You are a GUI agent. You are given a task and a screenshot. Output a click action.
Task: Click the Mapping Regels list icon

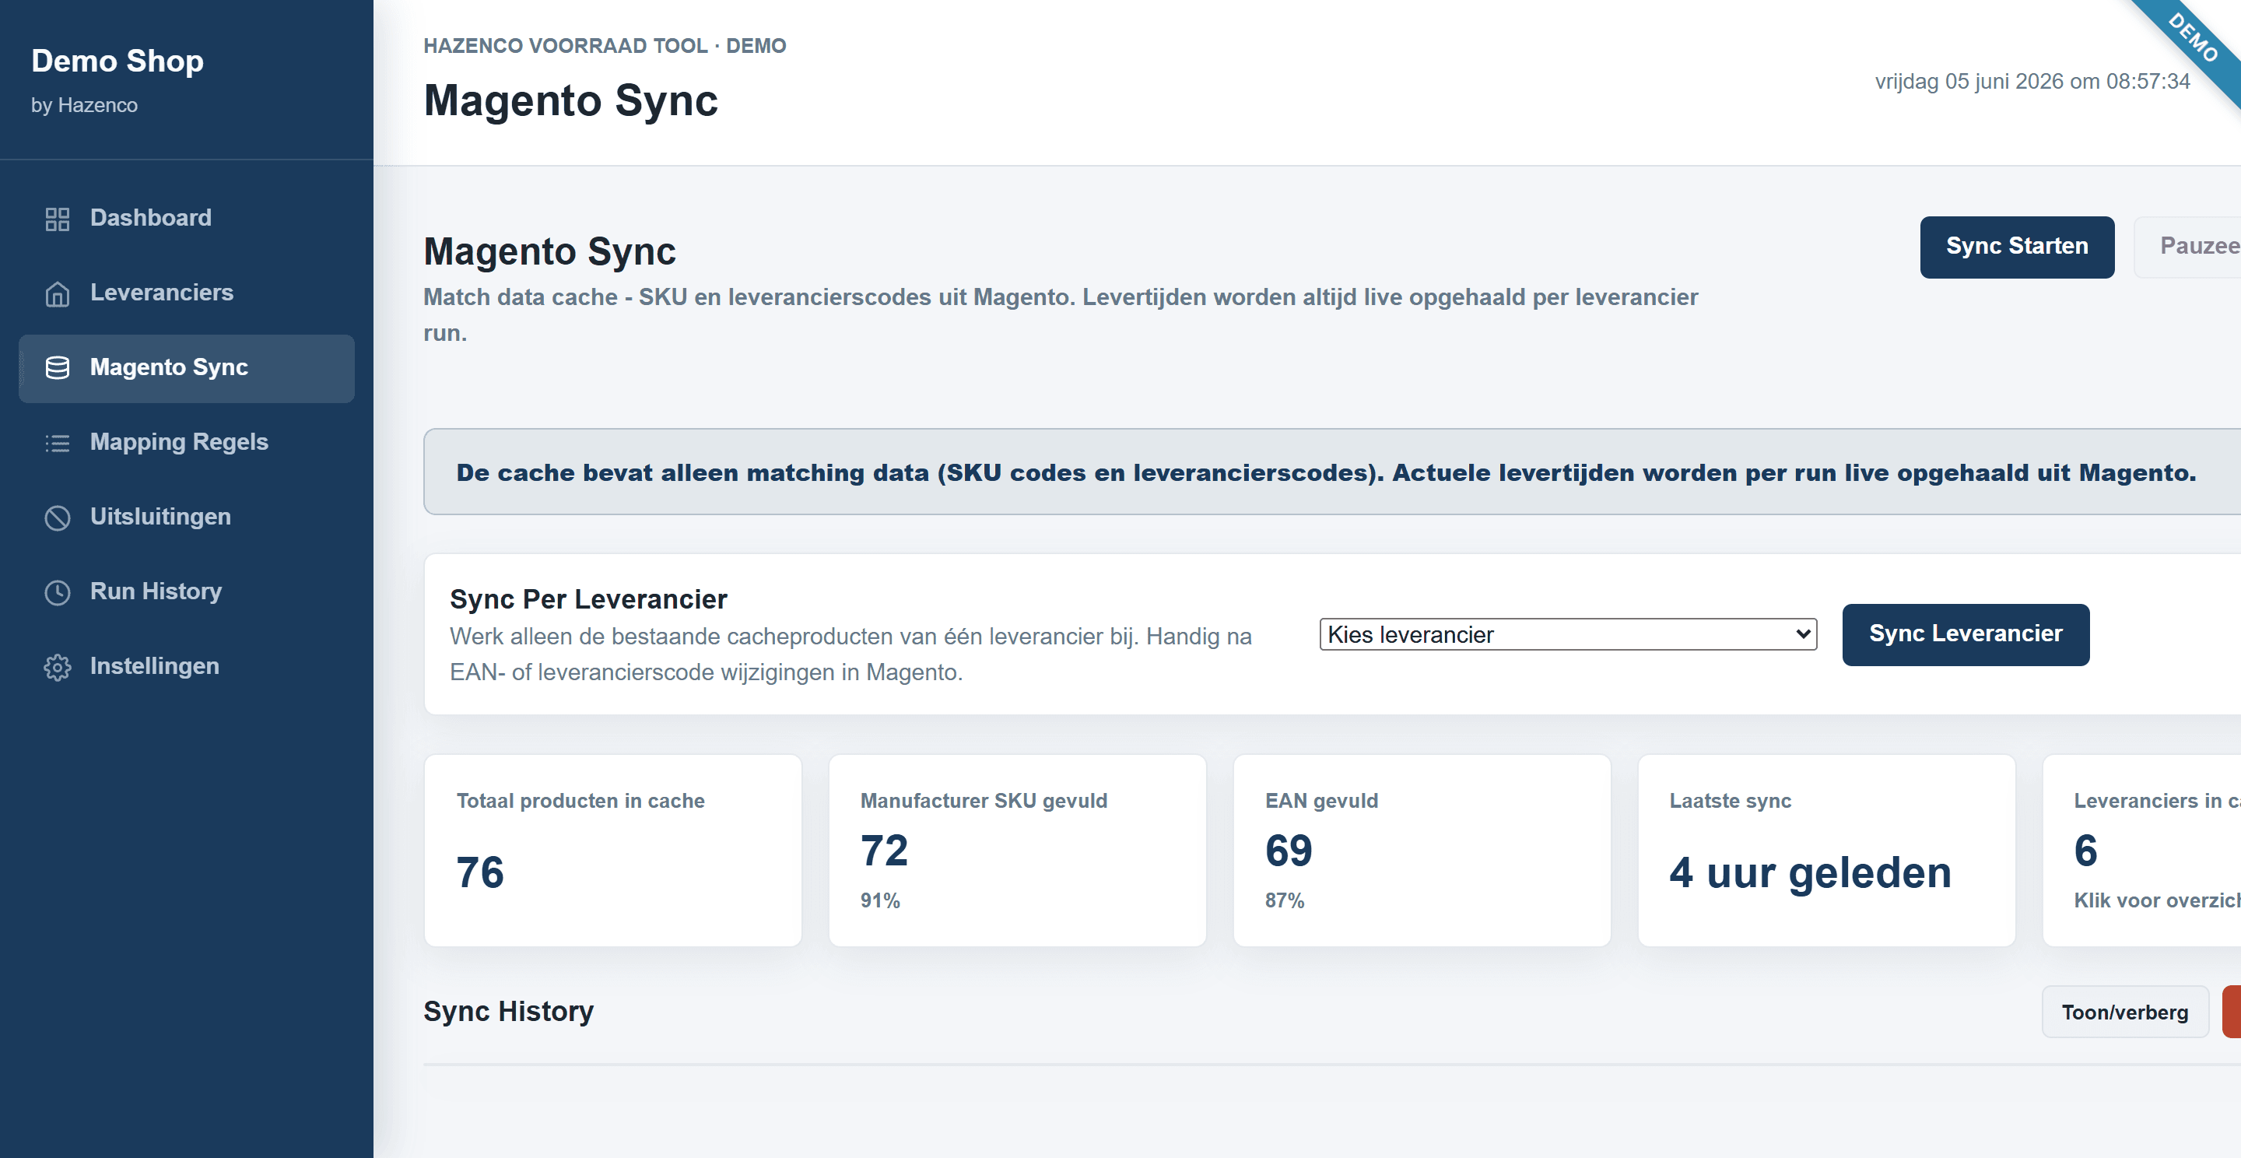(58, 443)
